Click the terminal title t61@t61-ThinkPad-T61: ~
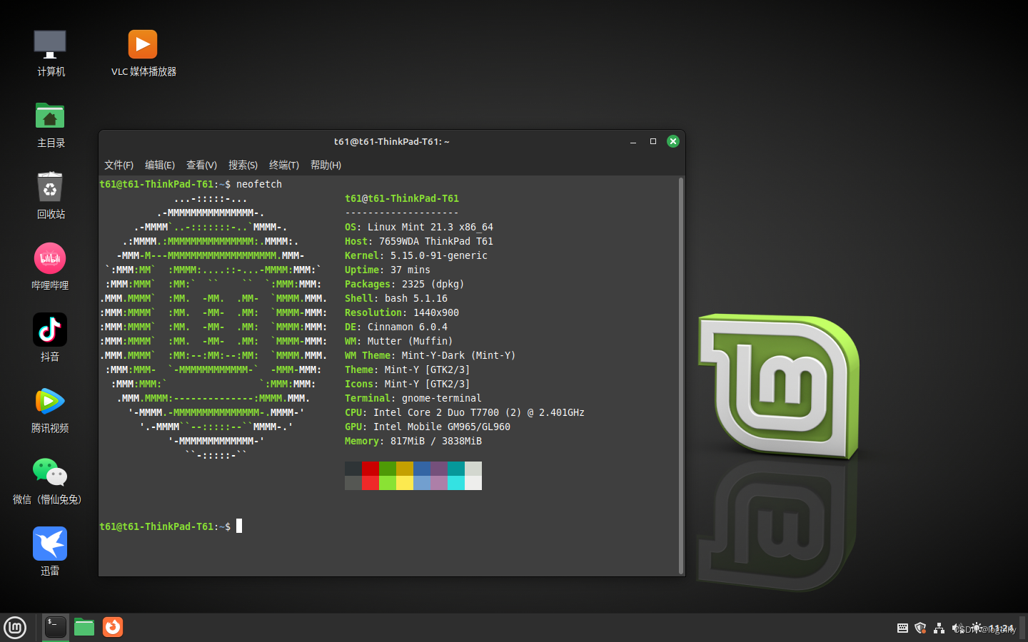1028x642 pixels. pos(392,141)
